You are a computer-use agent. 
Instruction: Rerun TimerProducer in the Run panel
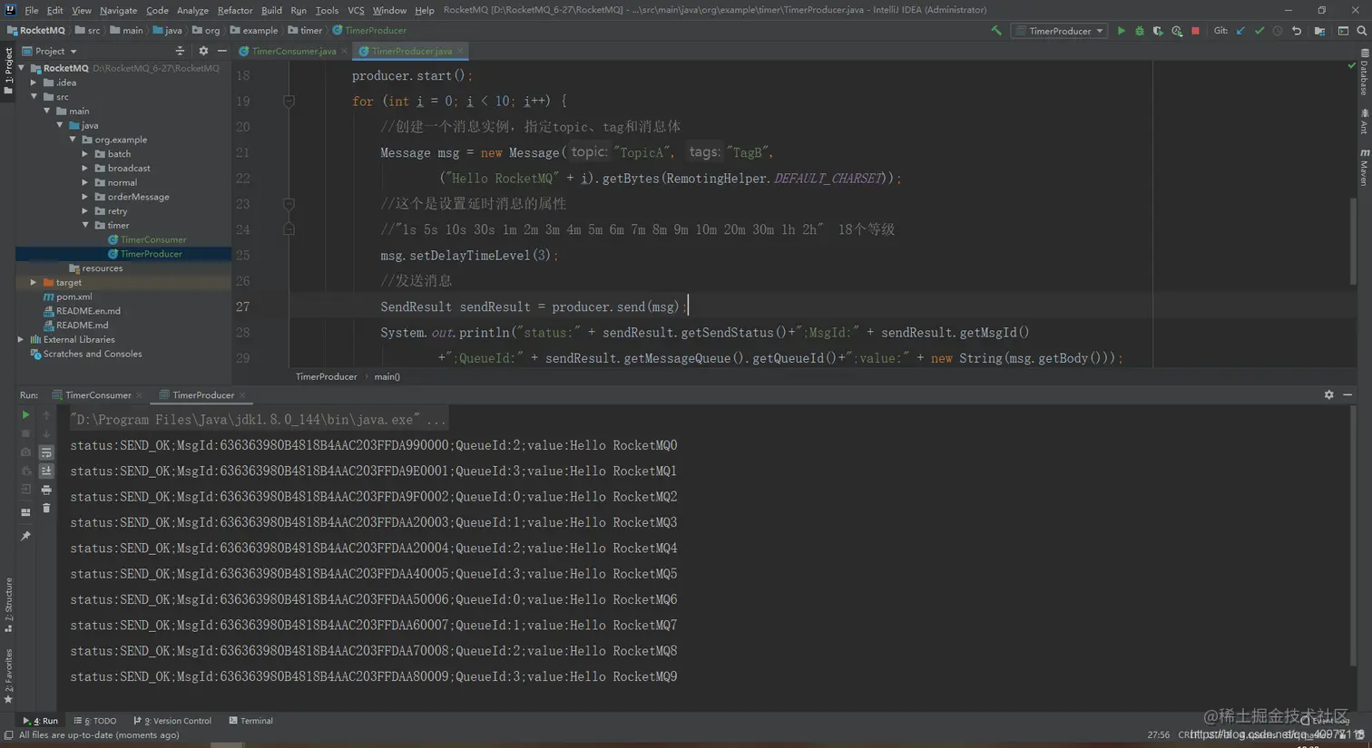click(25, 415)
